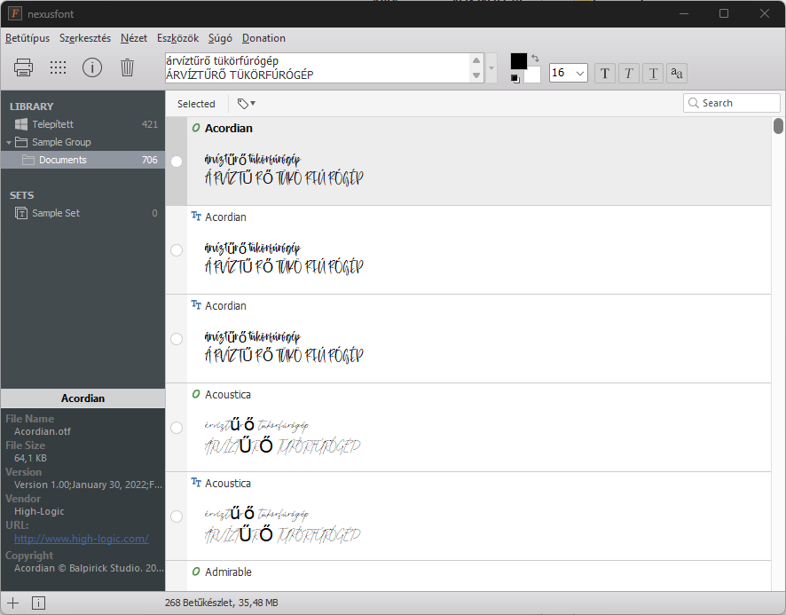Select radio button for second Acoustica font
786x615 pixels.
coord(177,516)
